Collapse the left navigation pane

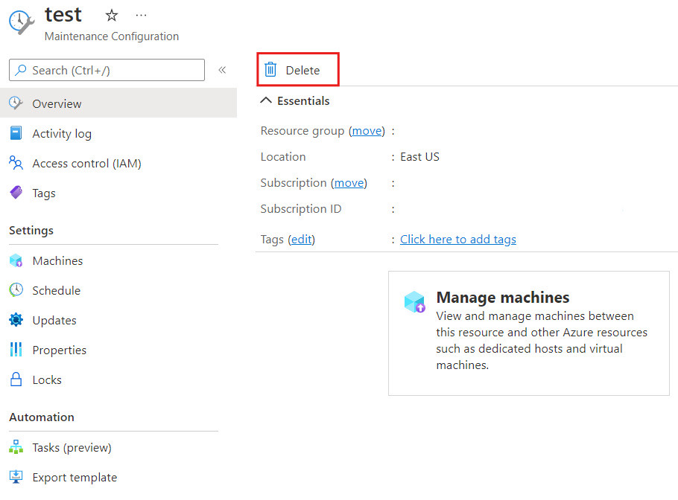(x=221, y=69)
